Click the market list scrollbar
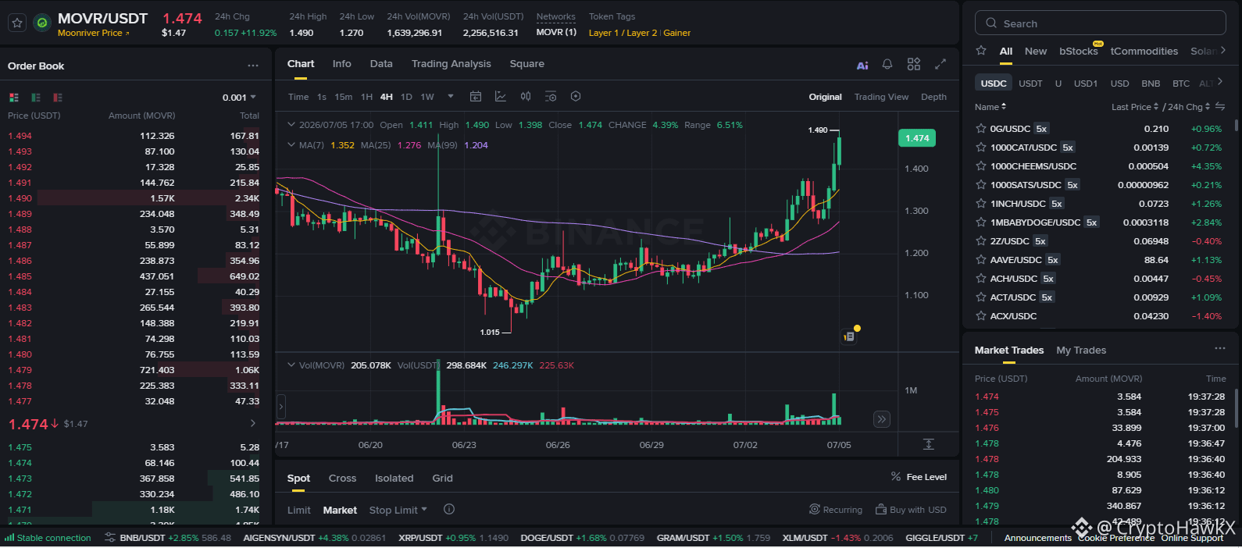This screenshot has width=1242, height=548. pyautogui.click(x=1236, y=125)
